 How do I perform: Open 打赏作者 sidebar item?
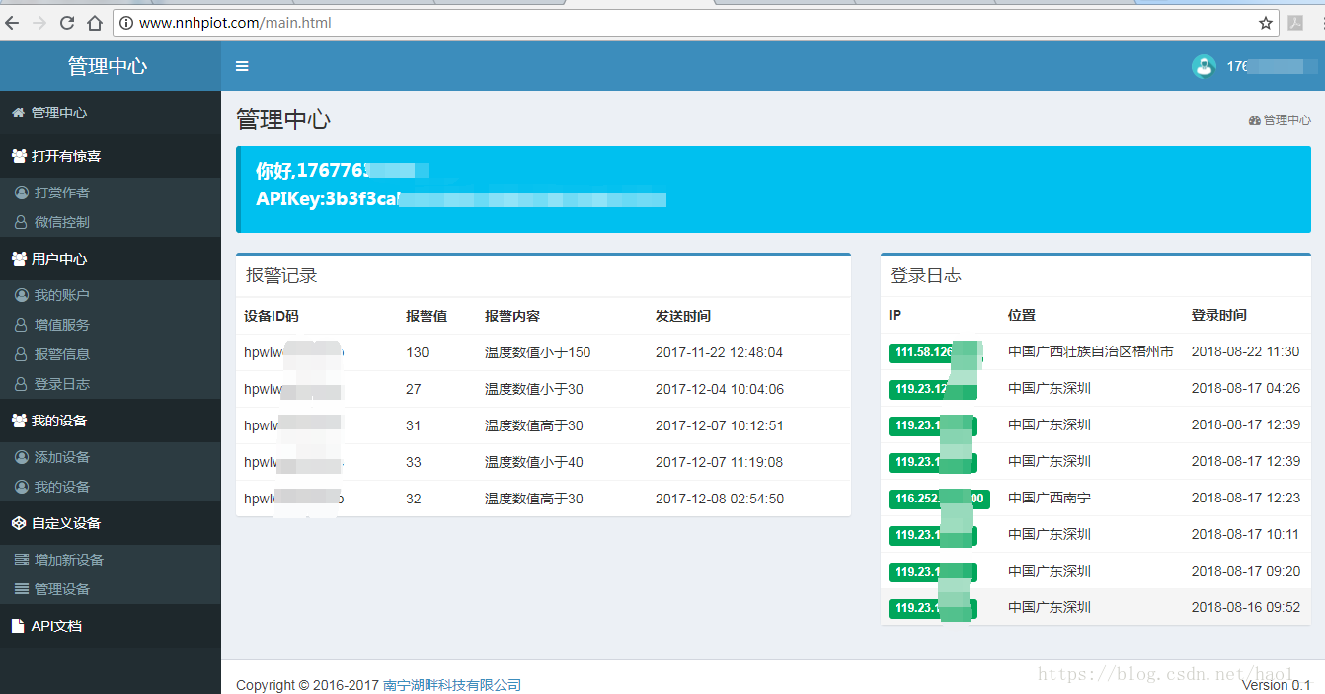pyautogui.click(x=111, y=193)
